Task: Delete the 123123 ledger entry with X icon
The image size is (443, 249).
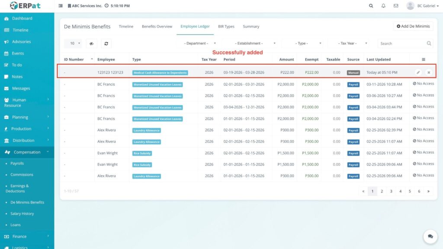Action: 428,73
